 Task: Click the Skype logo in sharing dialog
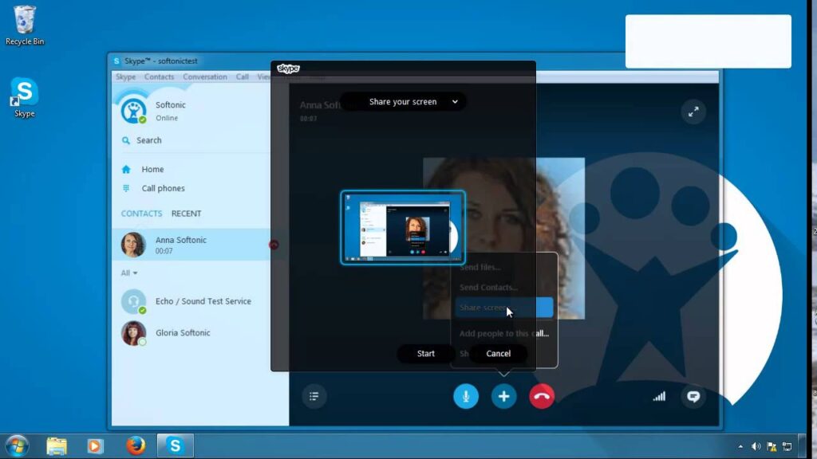coord(288,69)
